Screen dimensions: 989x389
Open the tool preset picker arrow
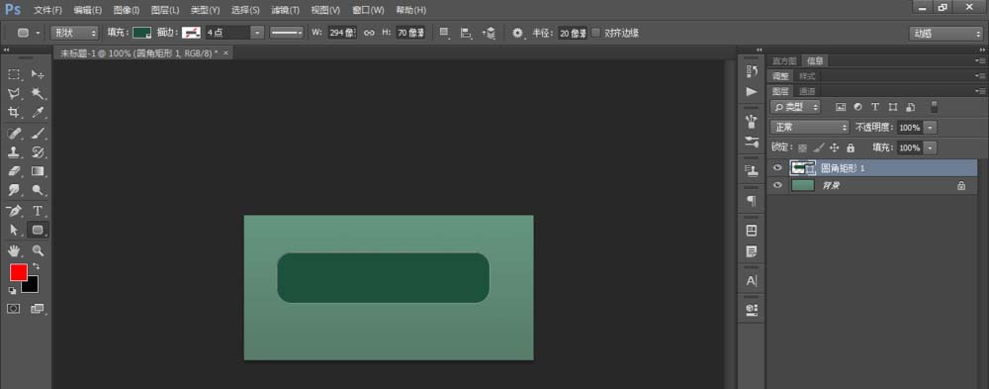(38, 33)
